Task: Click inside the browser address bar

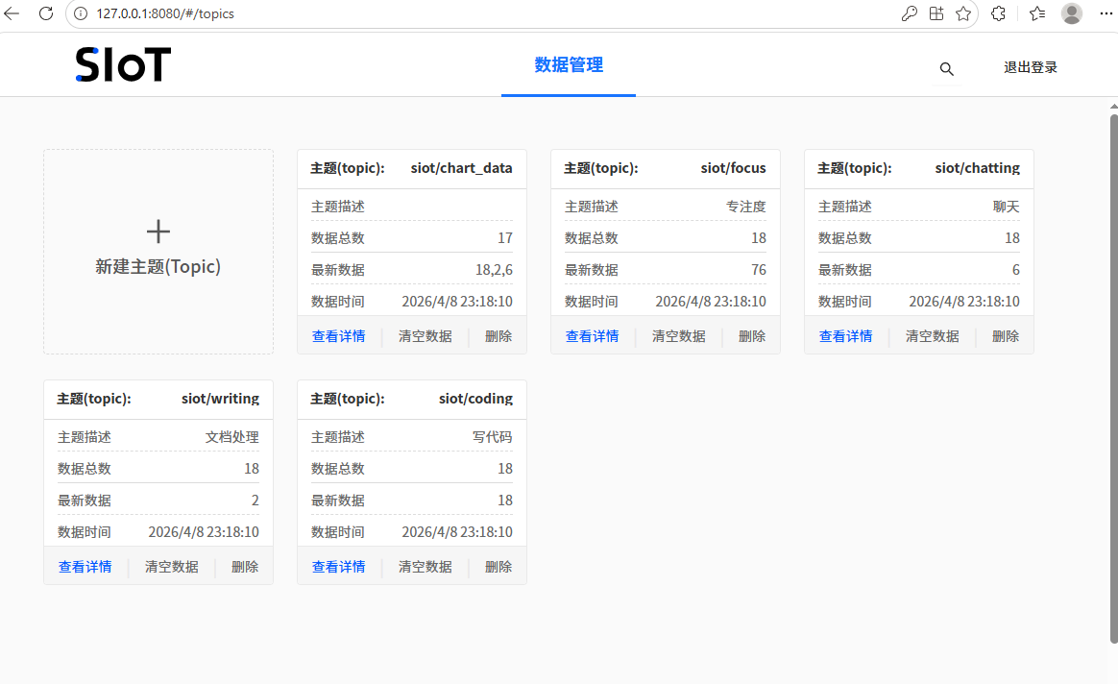Action: (288, 14)
